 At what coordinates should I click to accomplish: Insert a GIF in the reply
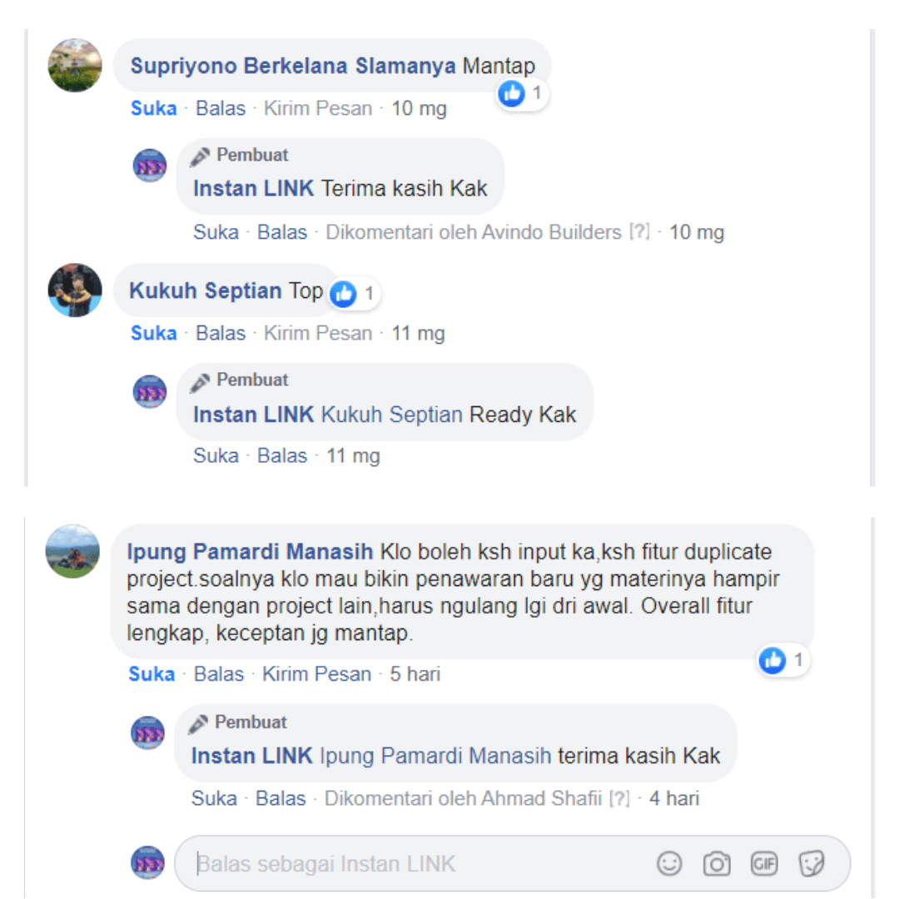(x=763, y=863)
